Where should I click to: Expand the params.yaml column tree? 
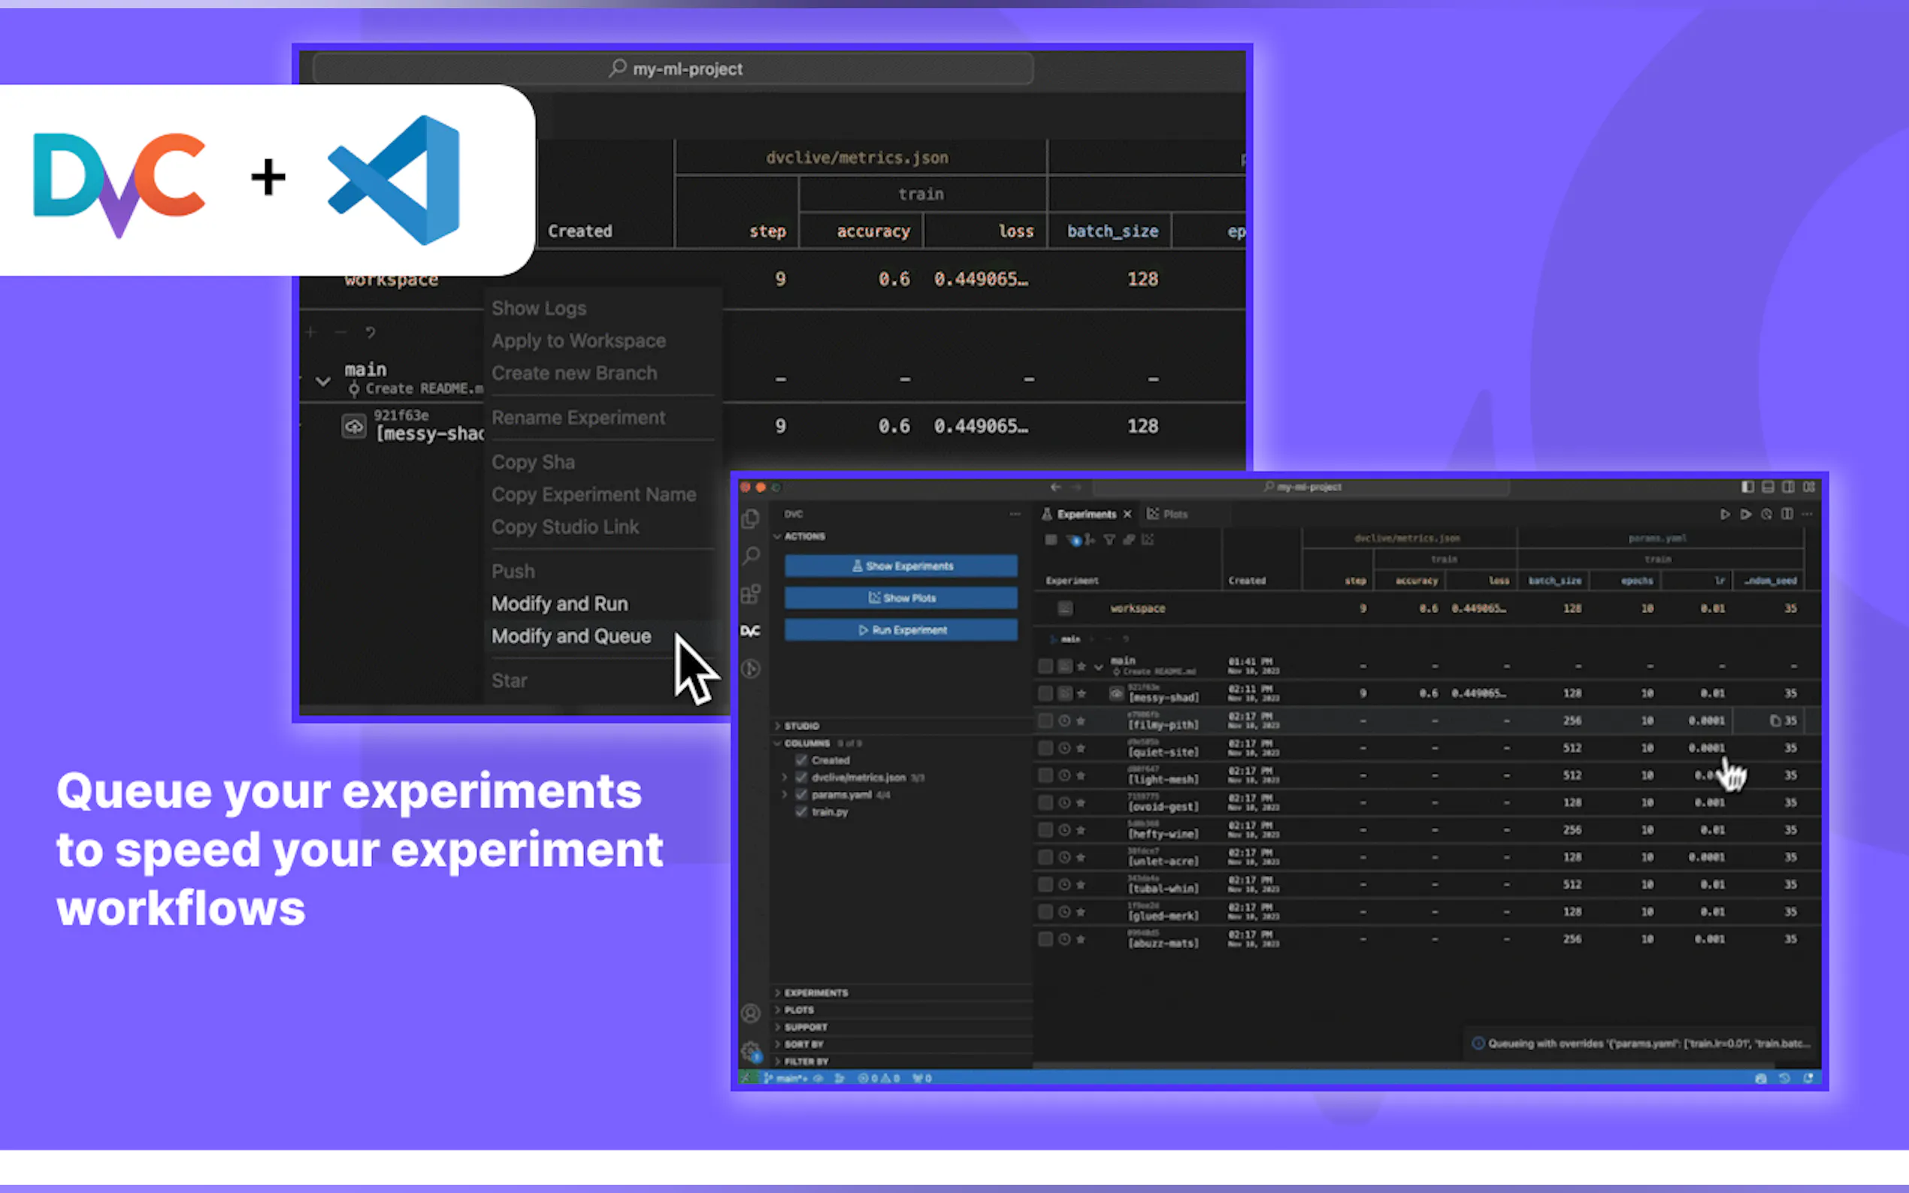(x=785, y=795)
